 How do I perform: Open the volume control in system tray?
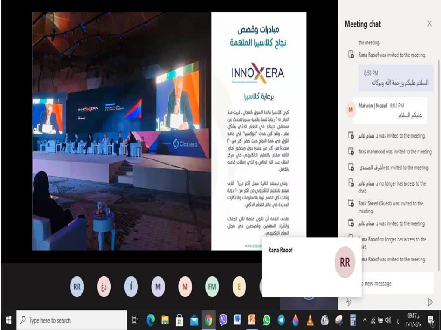point(388,320)
